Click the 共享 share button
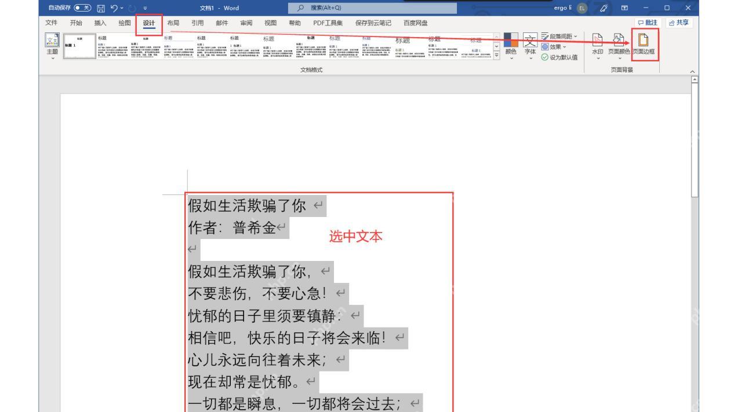The image size is (734, 412). tap(680, 23)
